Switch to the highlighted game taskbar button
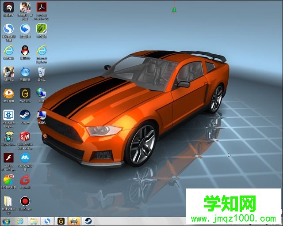This screenshot has height=226, width=283. click(x=74, y=221)
